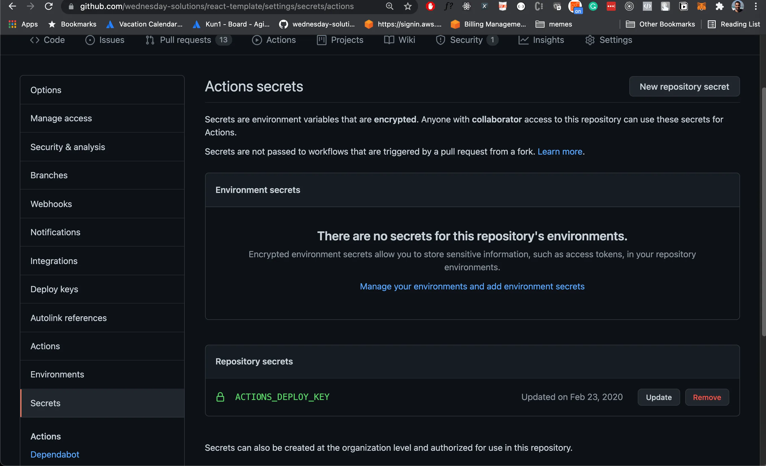
Task: Open Webhooks settings
Action: (102, 204)
